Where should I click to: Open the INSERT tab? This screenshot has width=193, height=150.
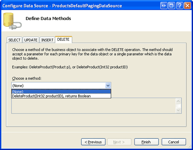47,40
